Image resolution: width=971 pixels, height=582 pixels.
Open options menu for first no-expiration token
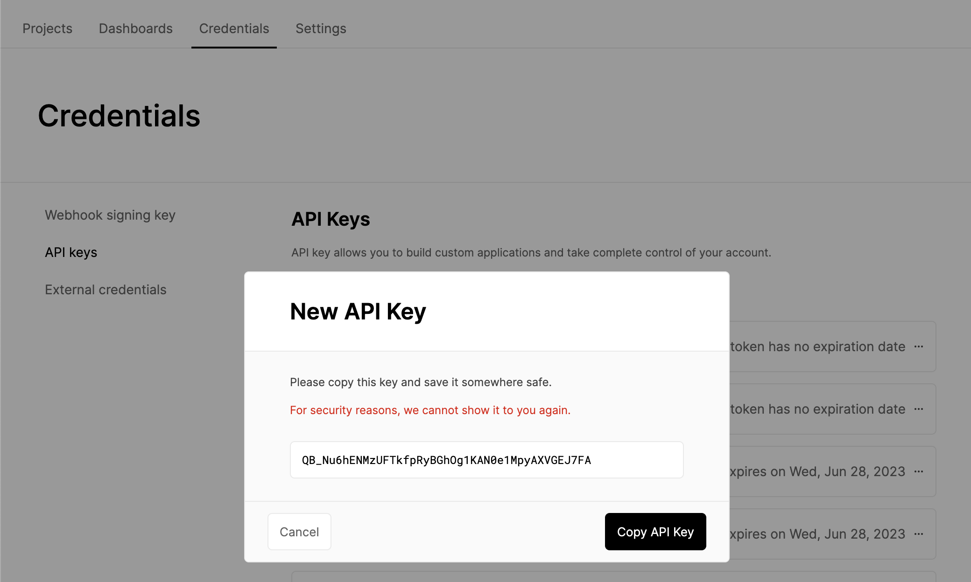919,346
